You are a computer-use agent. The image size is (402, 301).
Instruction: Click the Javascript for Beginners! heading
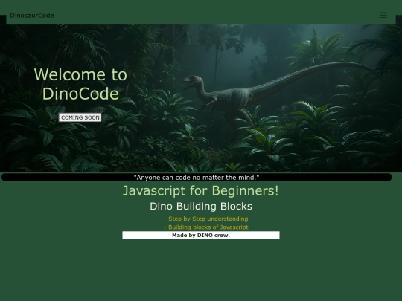coord(201,191)
